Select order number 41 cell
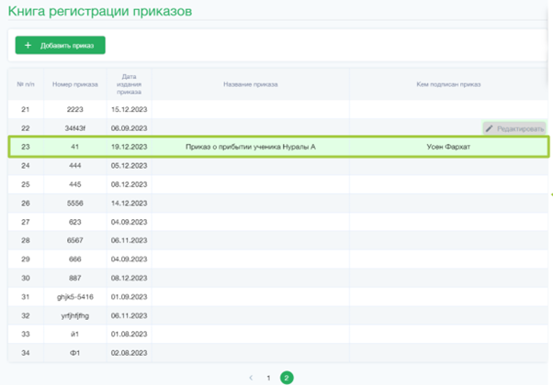553x385 pixels. click(74, 147)
